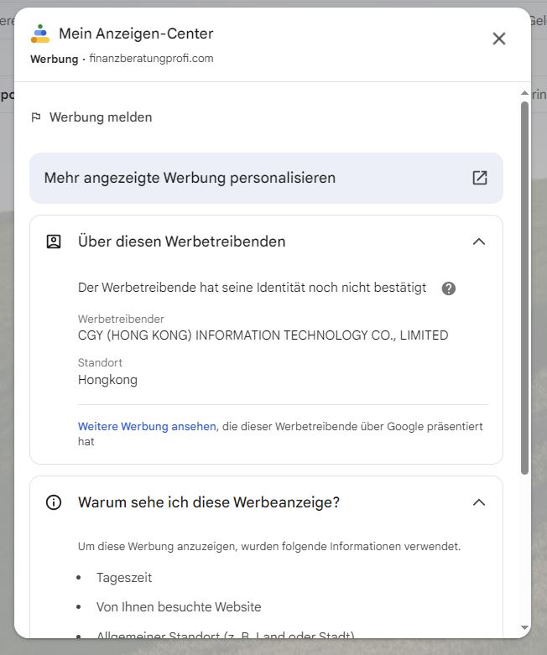
Task: Collapse the Über diesen Werbetreibenden section
Action: coord(479,242)
